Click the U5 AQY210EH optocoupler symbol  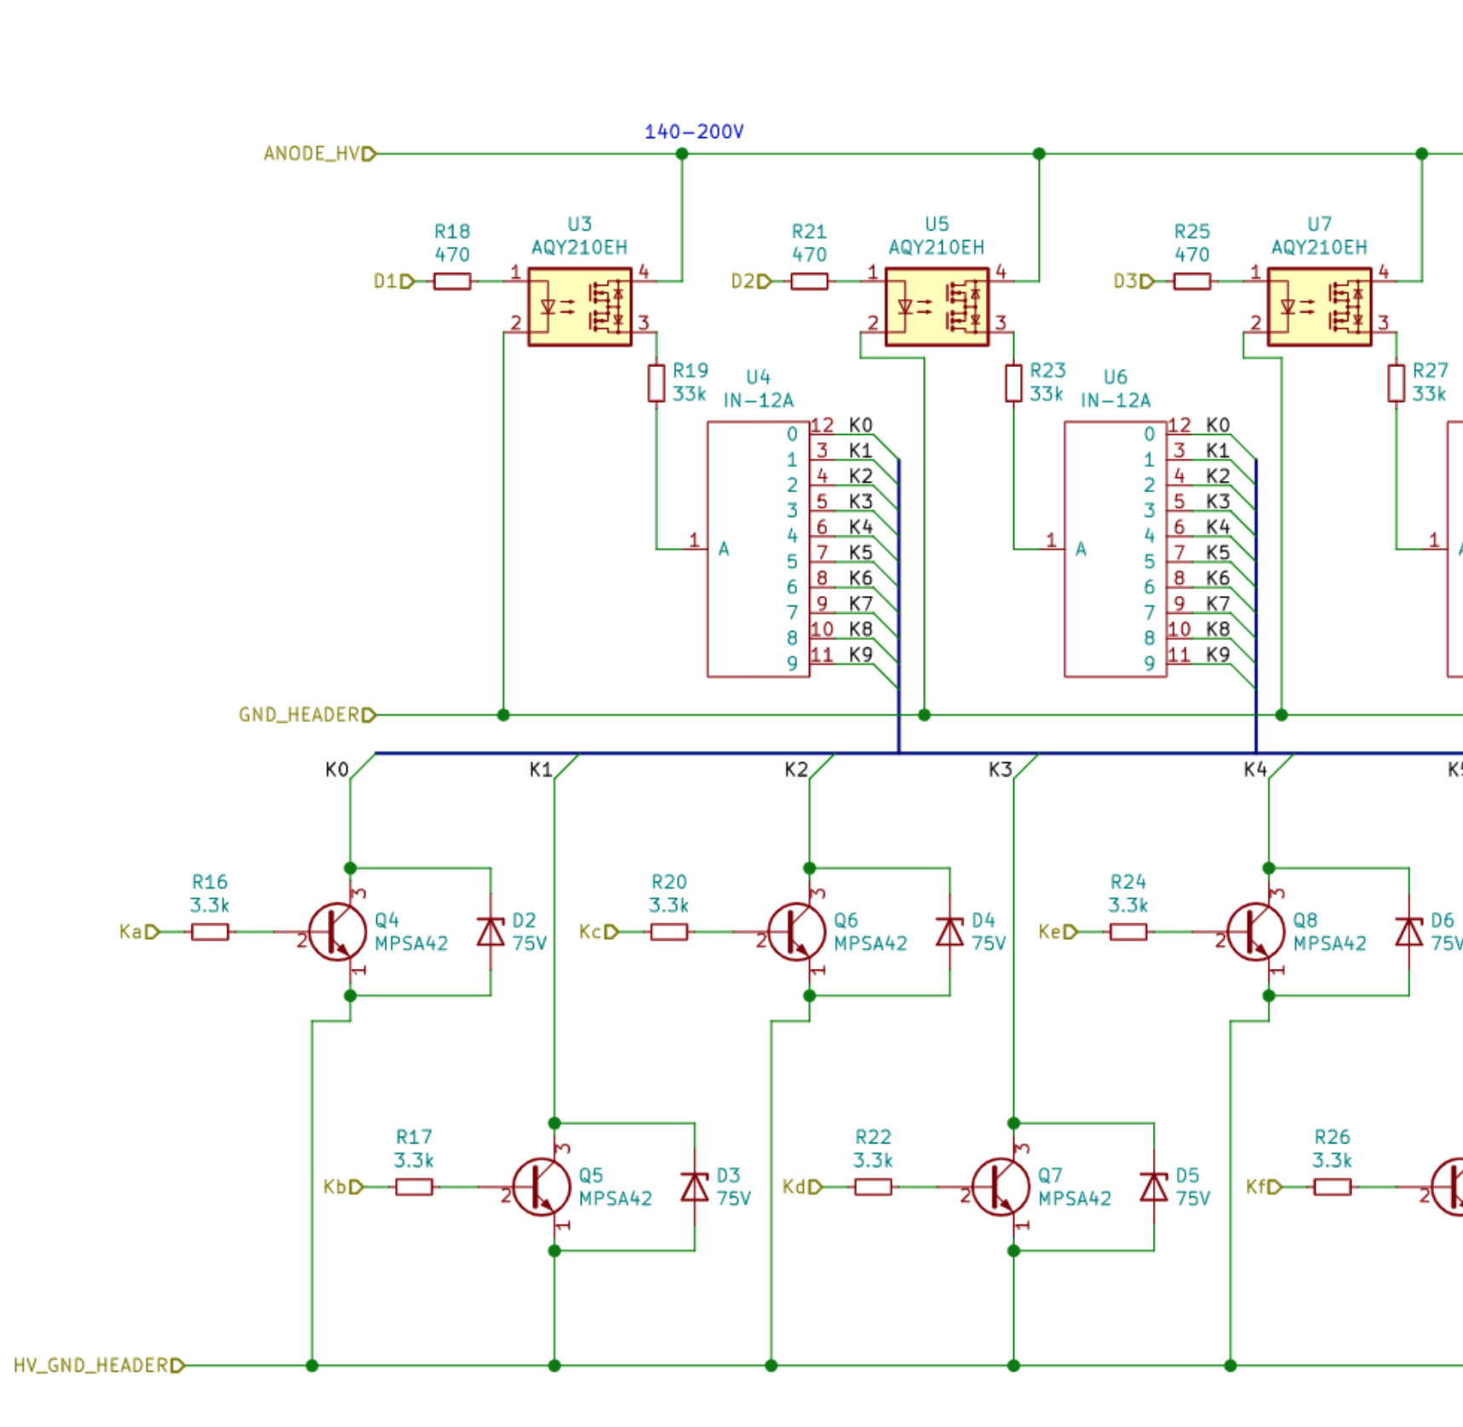(x=936, y=307)
